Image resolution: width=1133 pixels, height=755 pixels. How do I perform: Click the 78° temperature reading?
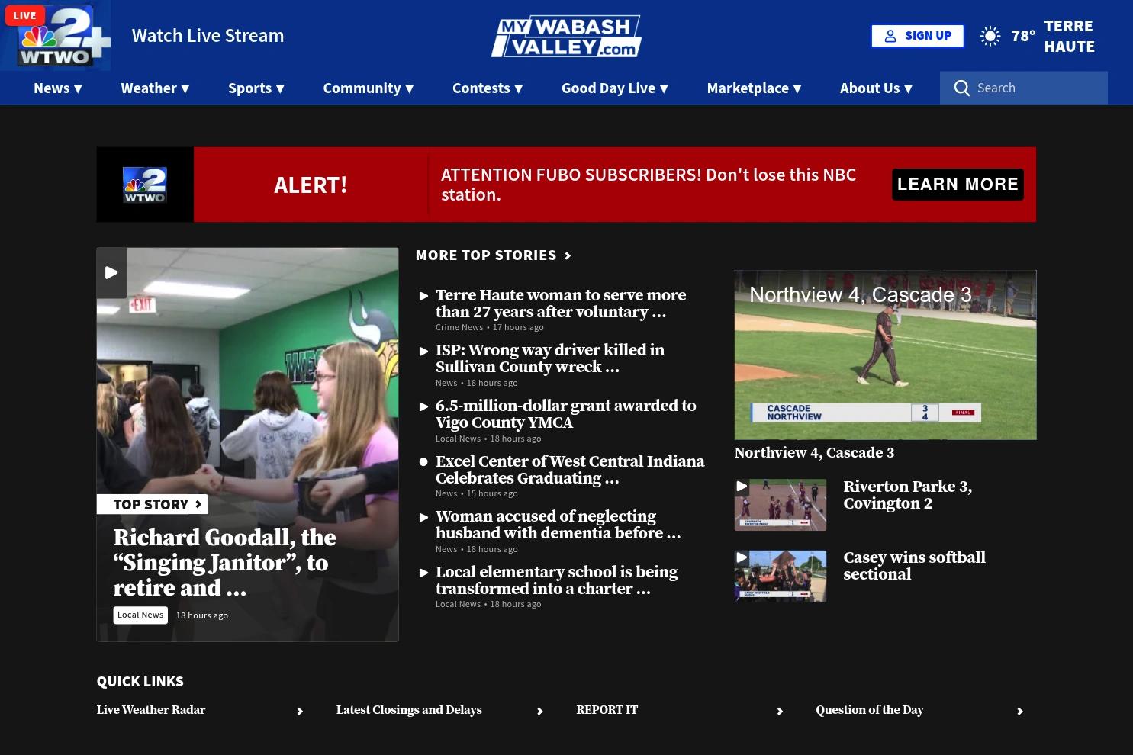1023,36
